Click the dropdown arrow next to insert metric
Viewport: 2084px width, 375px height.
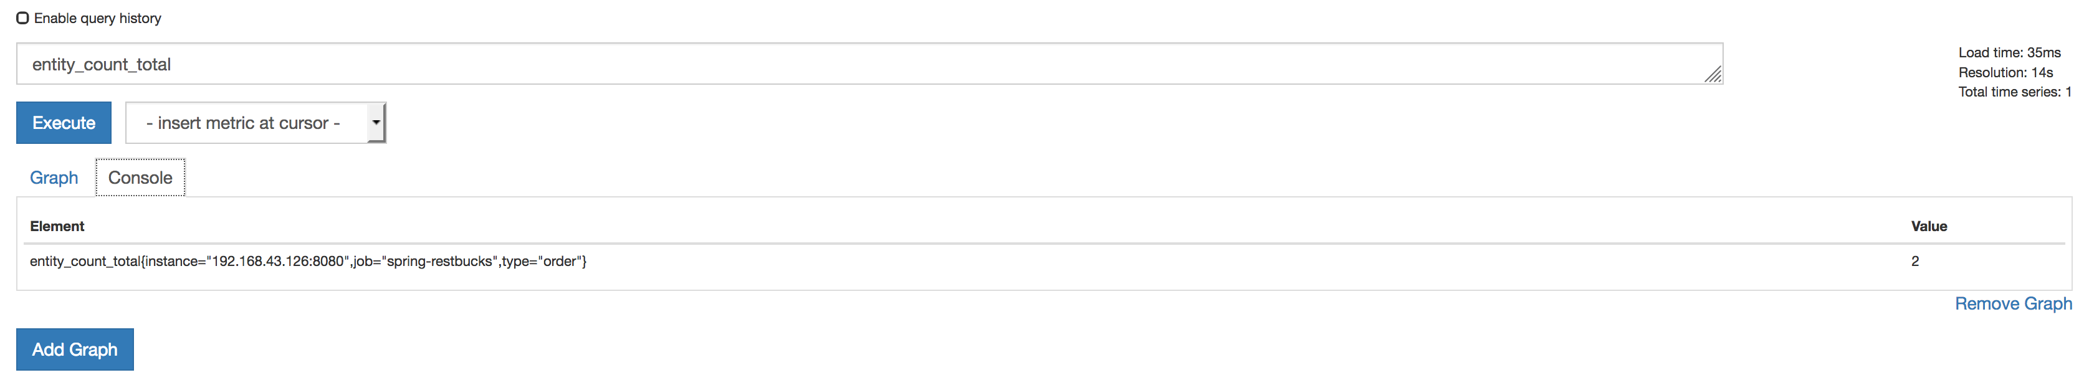click(376, 122)
